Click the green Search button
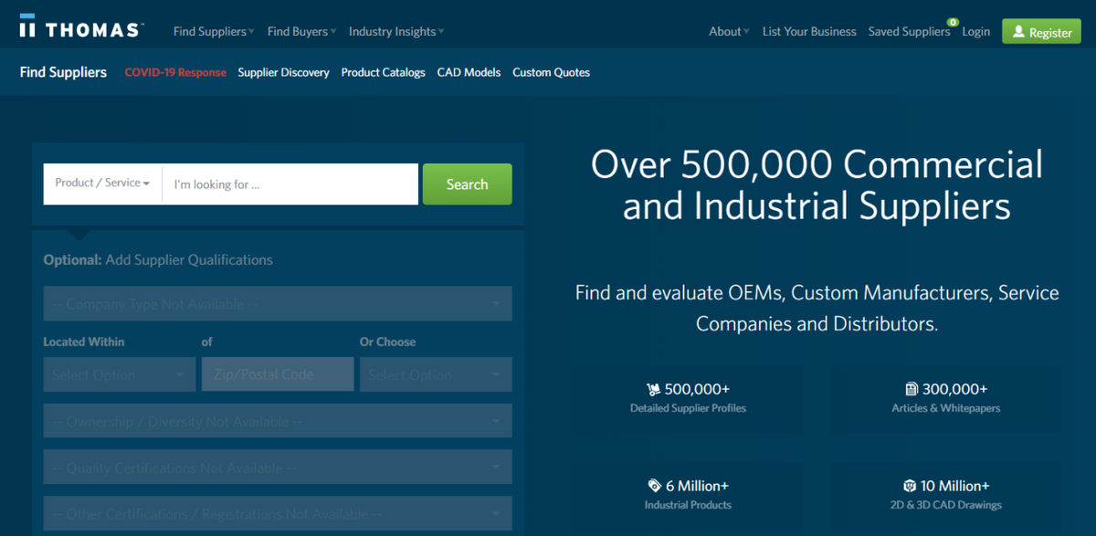The image size is (1096, 536). (x=467, y=184)
